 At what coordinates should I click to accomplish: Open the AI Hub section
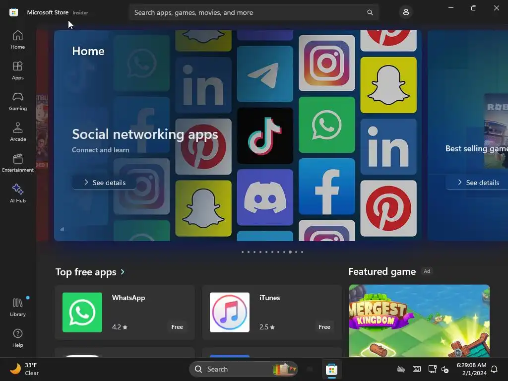18,194
